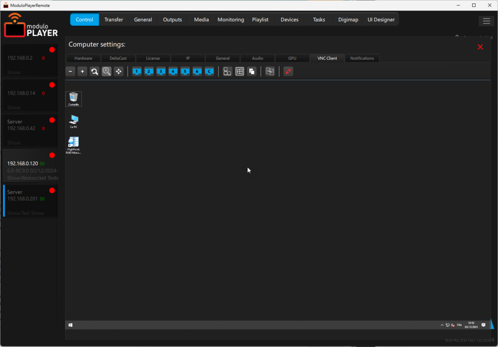Select the zoom-out magnifier tool in VNC toolbar
This screenshot has width=498, height=347.
pyautogui.click(x=95, y=71)
